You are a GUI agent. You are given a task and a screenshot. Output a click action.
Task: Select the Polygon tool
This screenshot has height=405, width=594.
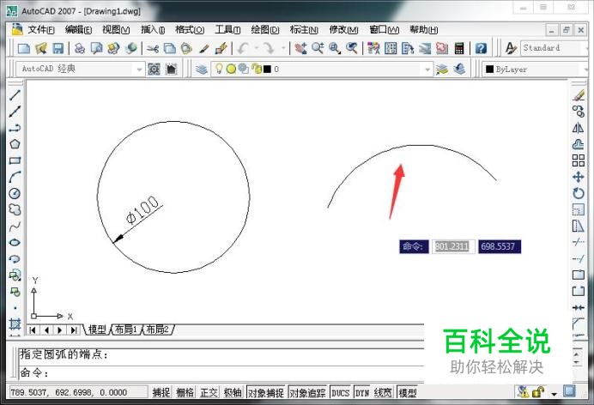tap(15, 144)
